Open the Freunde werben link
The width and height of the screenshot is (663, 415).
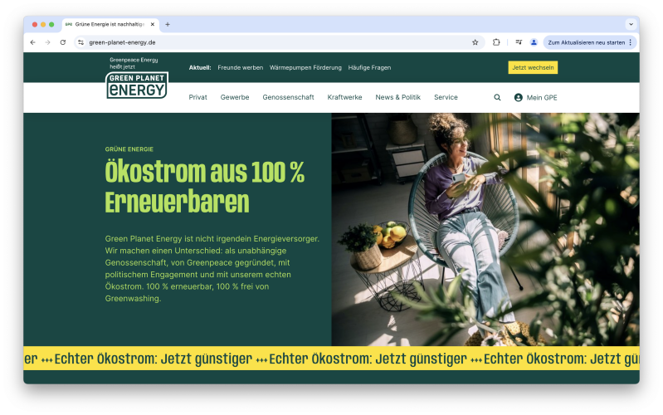pyautogui.click(x=240, y=68)
